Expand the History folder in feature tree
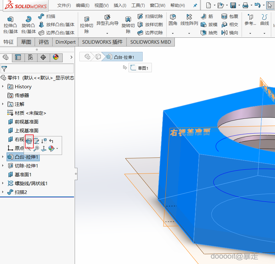Viewport: 275px width, 264px height. tap(3, 86)
